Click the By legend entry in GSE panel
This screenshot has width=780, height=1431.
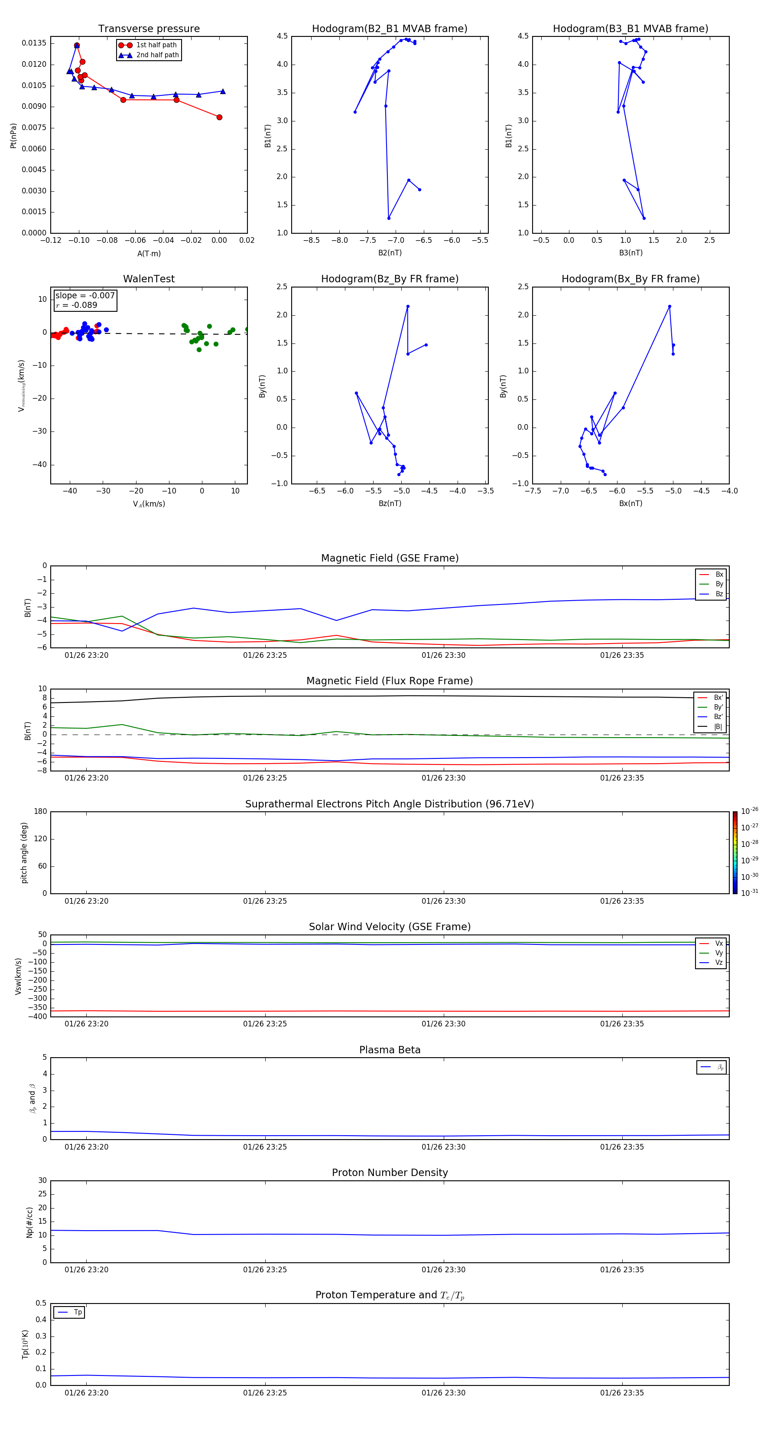[711, 584]
